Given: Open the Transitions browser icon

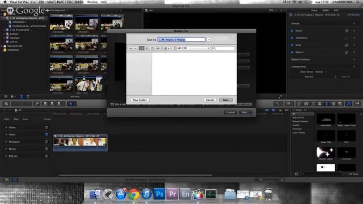Looking at the screenshot, I should coord(320,104).
